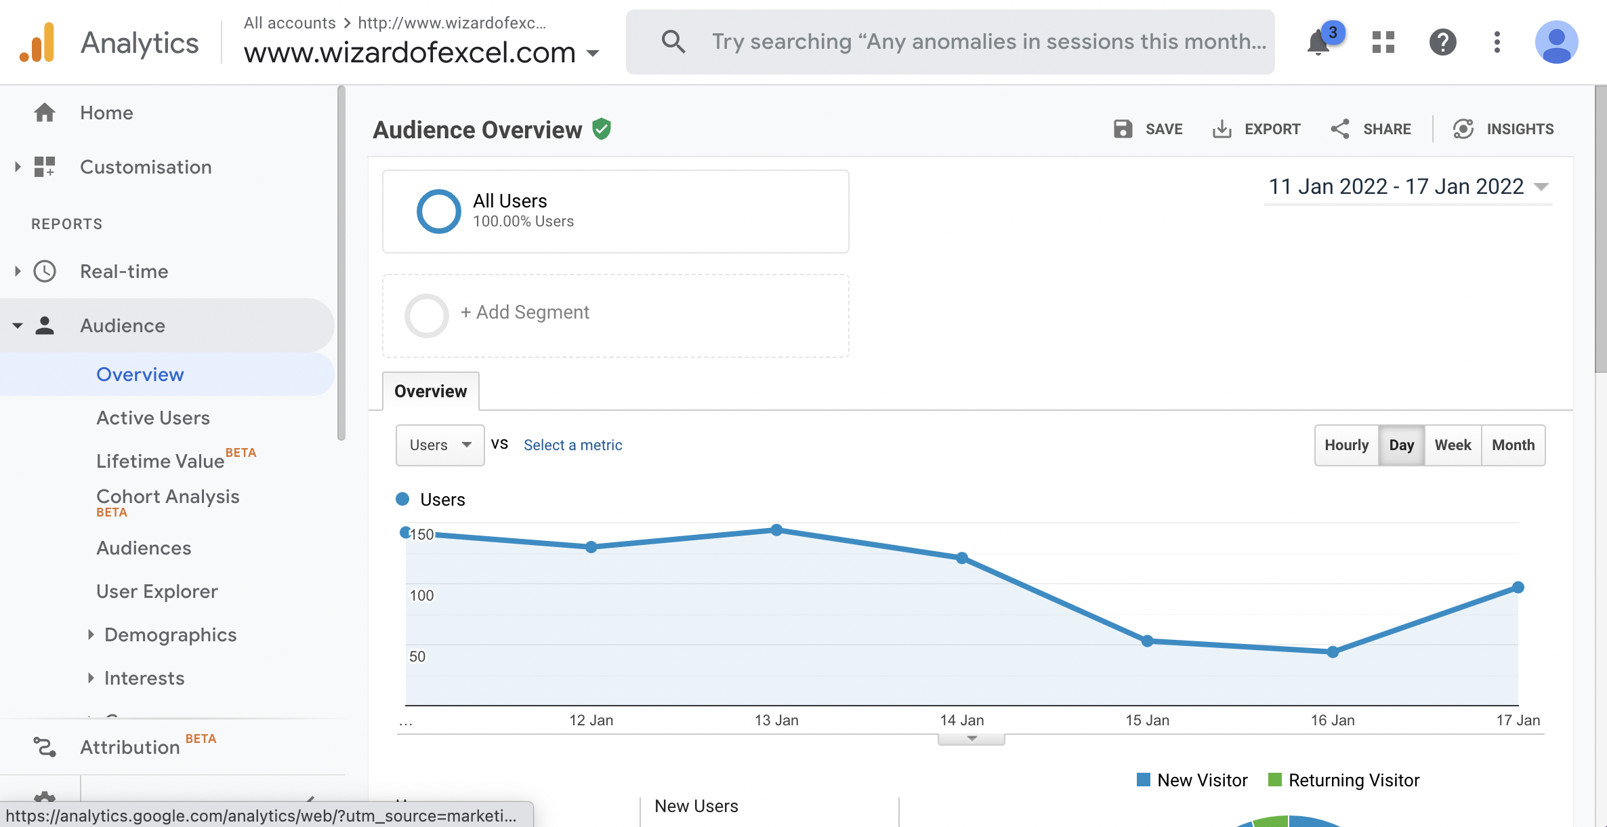Image resolution: width=1607 pixels, height=827 pixels.
Task: Click the sidebar scrollbar
Action: [x=341, y=263]
